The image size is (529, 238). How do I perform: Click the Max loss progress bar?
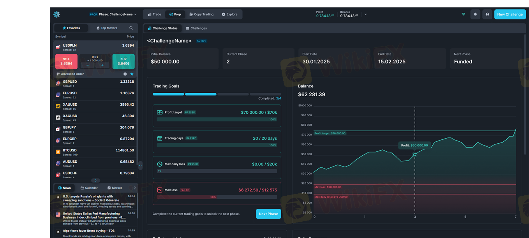(217, 197)
